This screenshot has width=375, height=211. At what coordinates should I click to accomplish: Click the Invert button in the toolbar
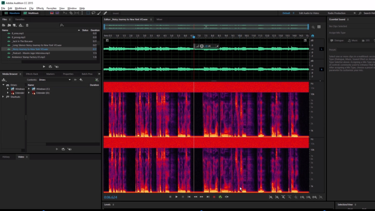116,13
